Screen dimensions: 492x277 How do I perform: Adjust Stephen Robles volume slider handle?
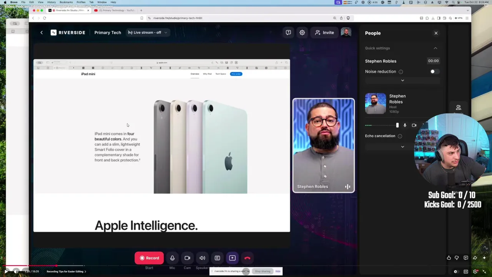tap(397, 125)
